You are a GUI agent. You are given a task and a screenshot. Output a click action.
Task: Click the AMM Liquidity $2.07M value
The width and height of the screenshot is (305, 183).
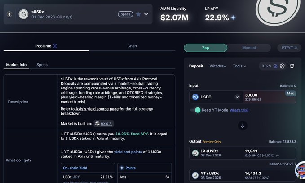click(174, 18)
